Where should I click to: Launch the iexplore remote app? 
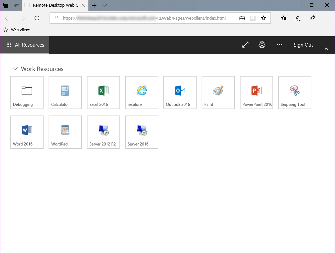[x=141, y=92]
